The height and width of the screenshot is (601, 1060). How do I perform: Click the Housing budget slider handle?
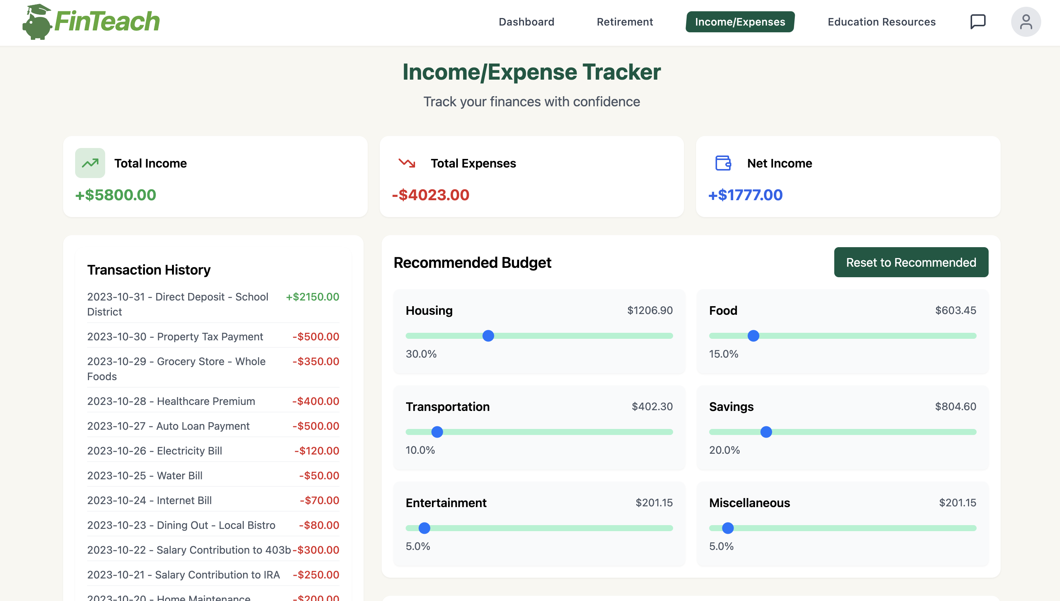click(x=488, y=335)
